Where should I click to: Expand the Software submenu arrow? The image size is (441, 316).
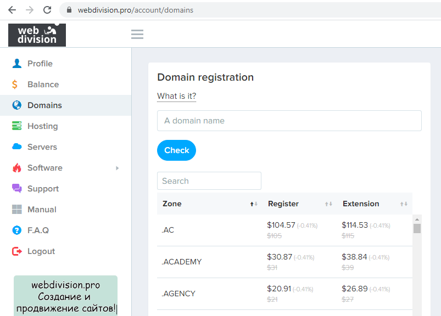point(117,168)
